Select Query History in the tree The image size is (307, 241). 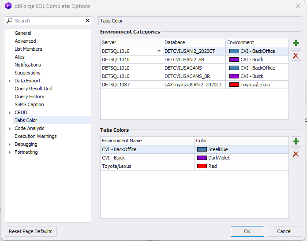tap(30, 96)
